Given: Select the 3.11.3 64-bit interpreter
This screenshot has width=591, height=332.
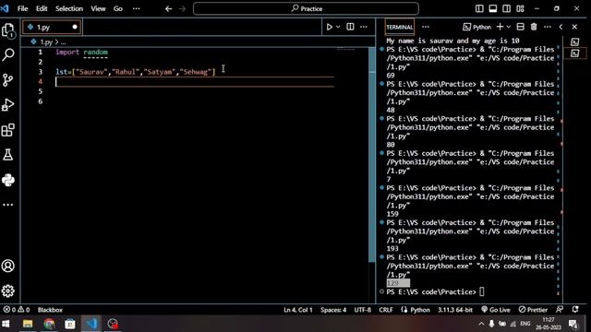Looking at the screenshot, I should [455, 310].
